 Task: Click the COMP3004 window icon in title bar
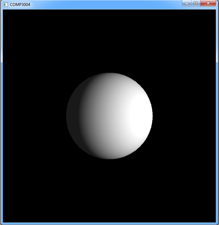pyautogui.click(x=5, y=5)
